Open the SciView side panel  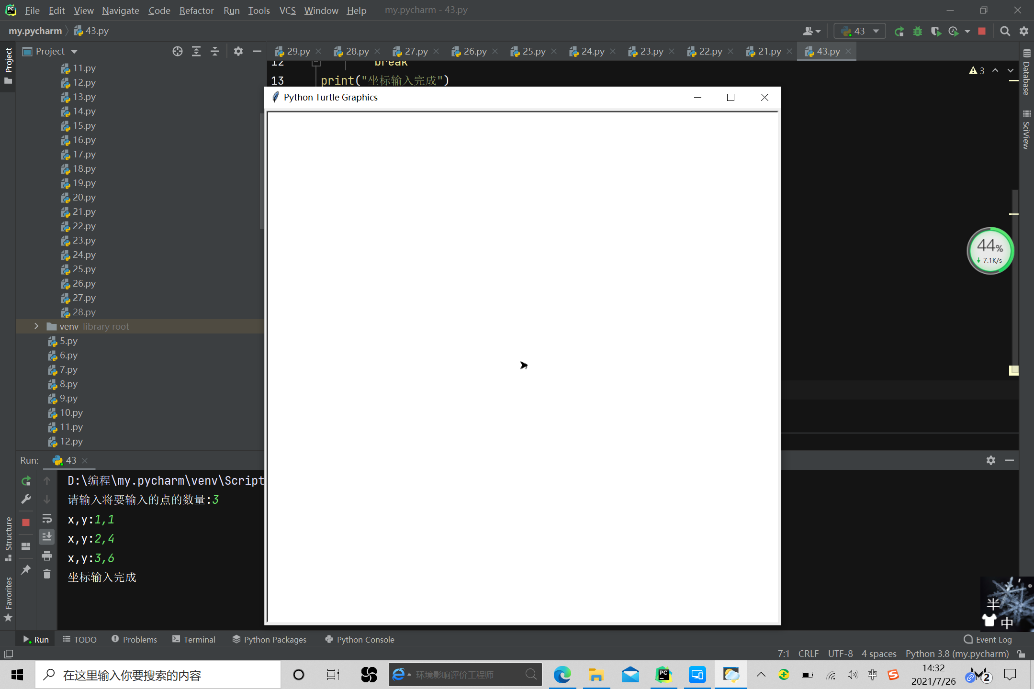[1026, 130]
